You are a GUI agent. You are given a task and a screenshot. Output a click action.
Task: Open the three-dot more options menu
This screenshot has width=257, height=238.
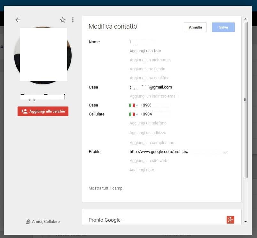[x=73, y=20]
